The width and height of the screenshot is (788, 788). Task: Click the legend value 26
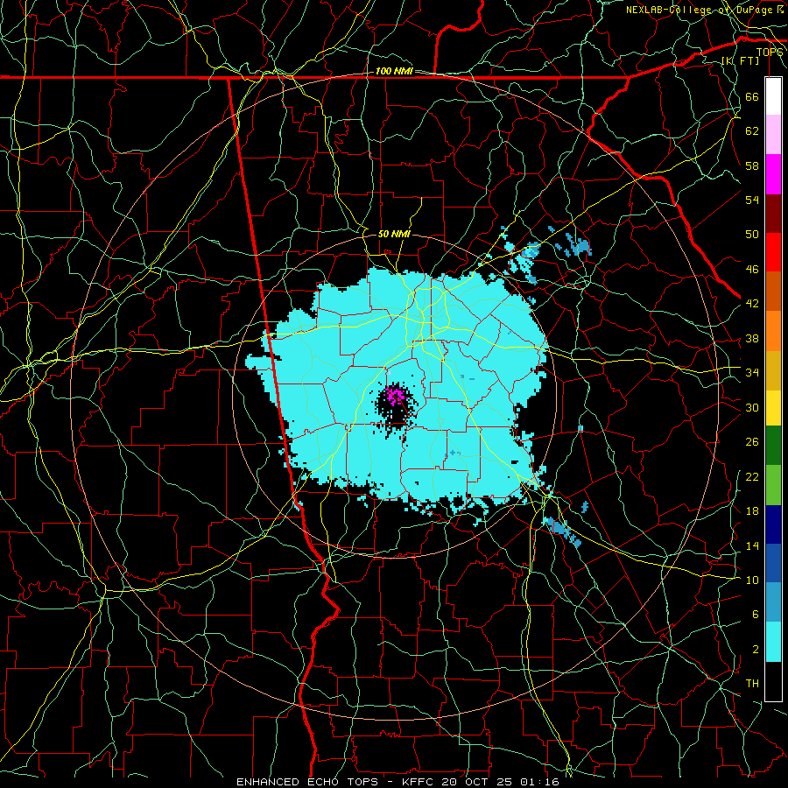click(752, 442)
